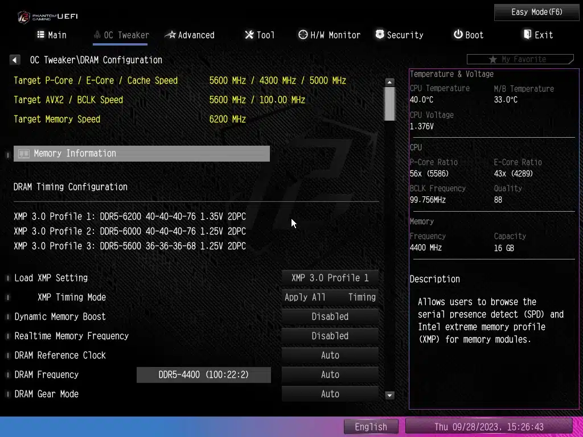The width and height of the screenshot is (583, 437).
Task: Change XMP Timing Mode value
Action: click(x=330, y=297)
